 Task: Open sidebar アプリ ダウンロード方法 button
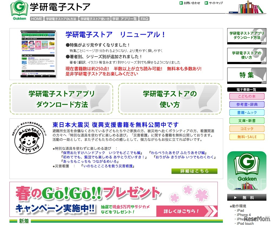click(247, 36)
